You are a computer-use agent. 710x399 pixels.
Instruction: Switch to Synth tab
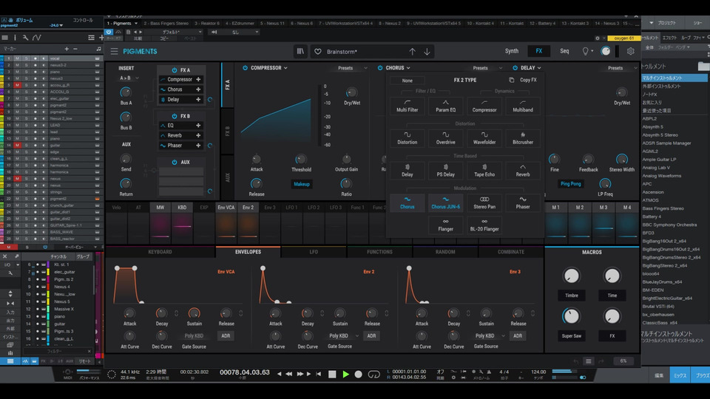coord(512,51)
